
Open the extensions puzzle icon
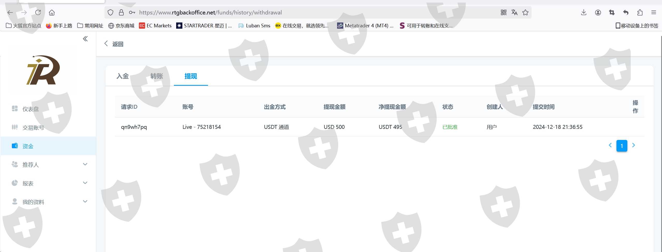click(640, 12)
